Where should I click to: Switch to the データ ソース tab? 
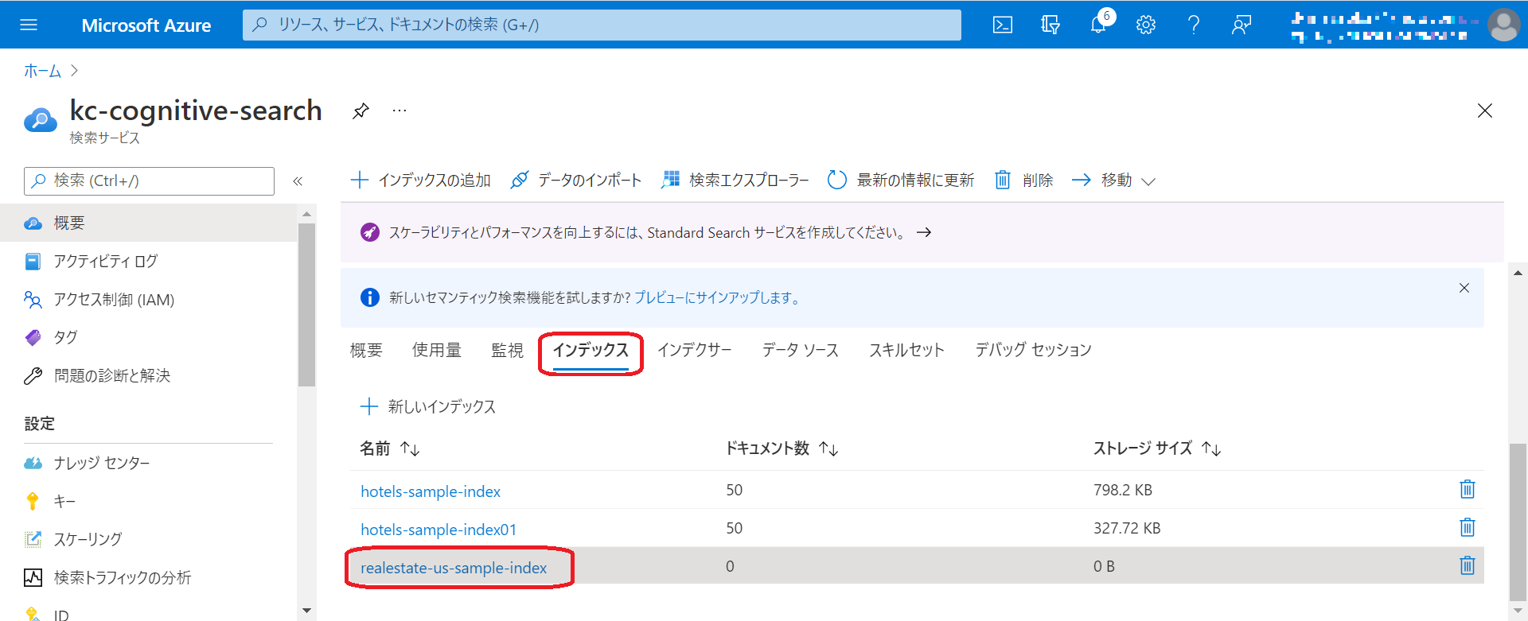click(x=801, y=350)
